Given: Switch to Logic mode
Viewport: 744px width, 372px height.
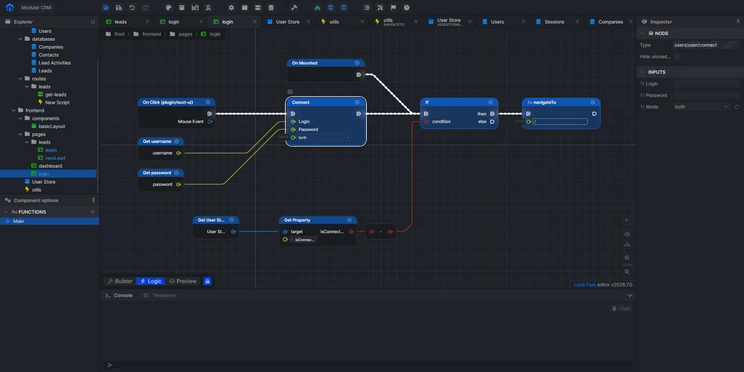Looking at the screenshot, I should tap(151, 281).
